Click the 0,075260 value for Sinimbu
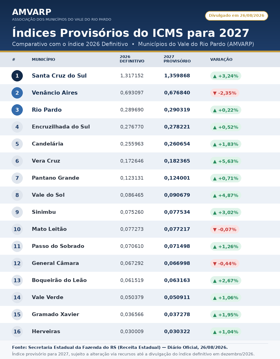280x359 pixels. point(132,212)
